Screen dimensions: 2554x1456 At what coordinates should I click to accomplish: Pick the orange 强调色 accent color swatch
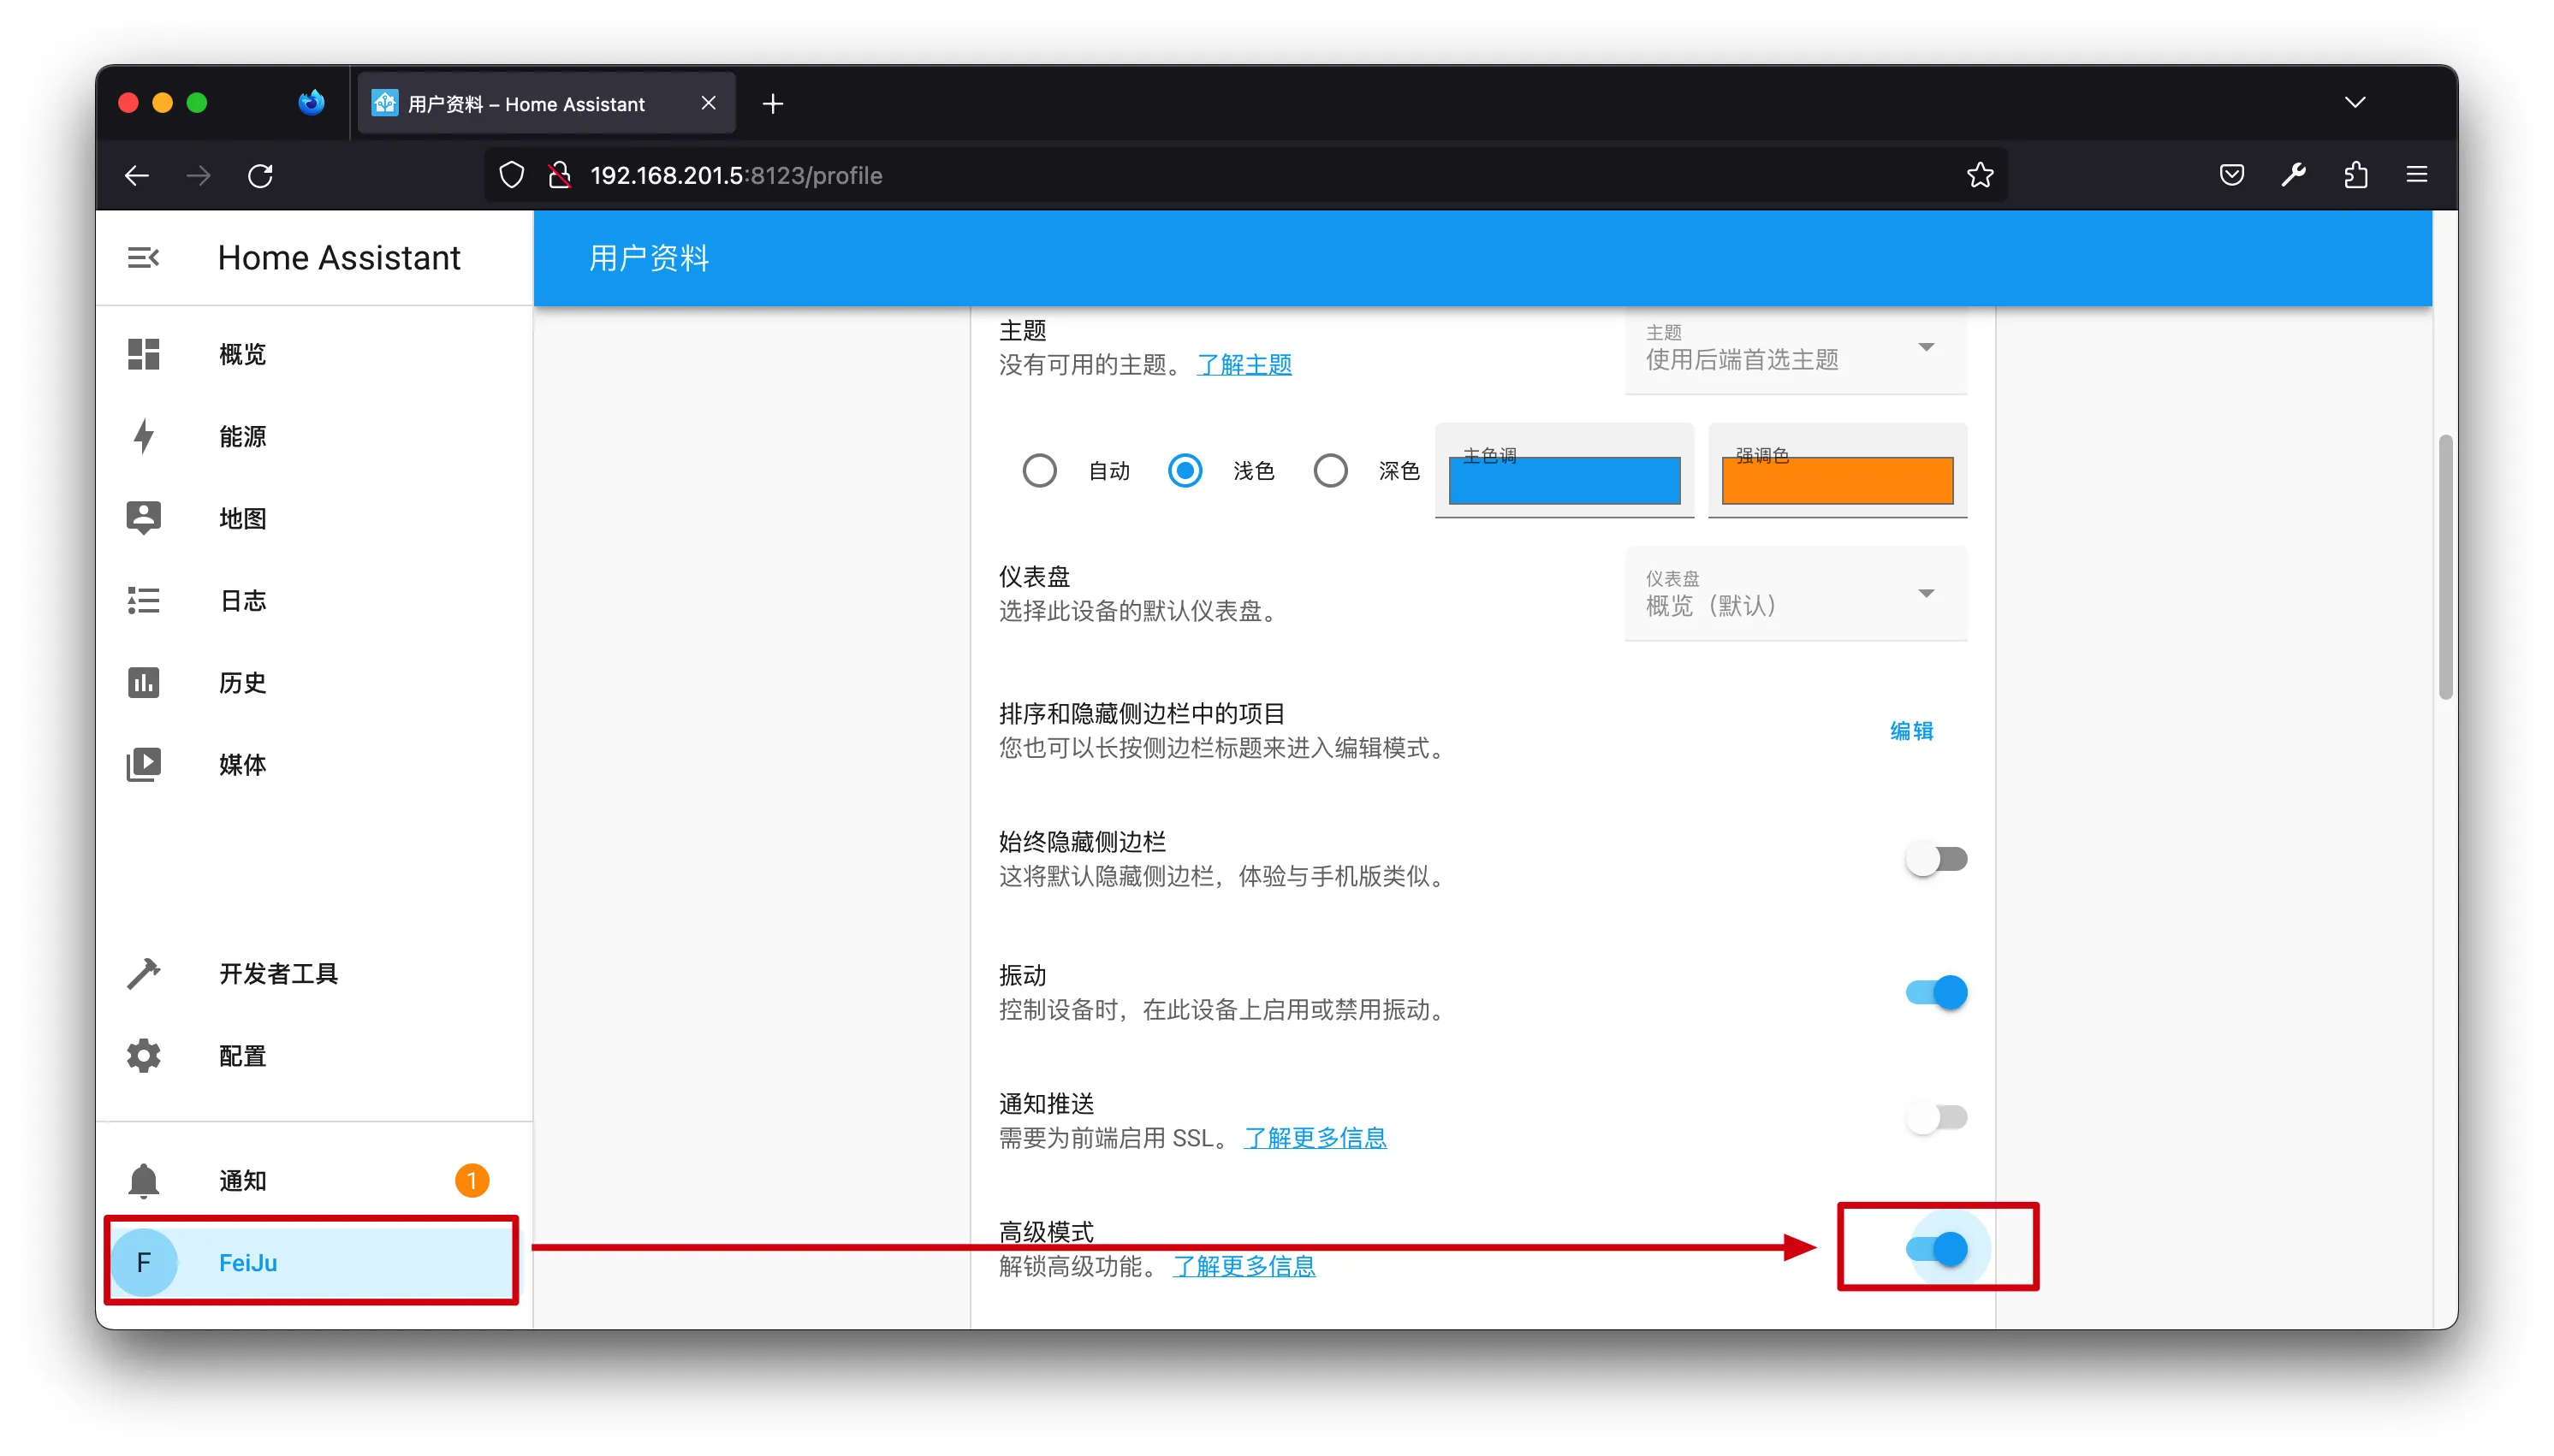pyautogui.click(x=1837, y=481)
